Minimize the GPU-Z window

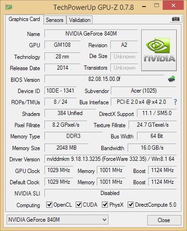(x=144, y=7)
